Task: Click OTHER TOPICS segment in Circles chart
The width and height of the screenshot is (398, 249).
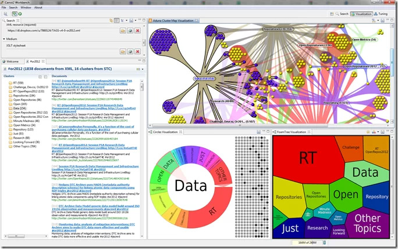Action: [221, 174]
